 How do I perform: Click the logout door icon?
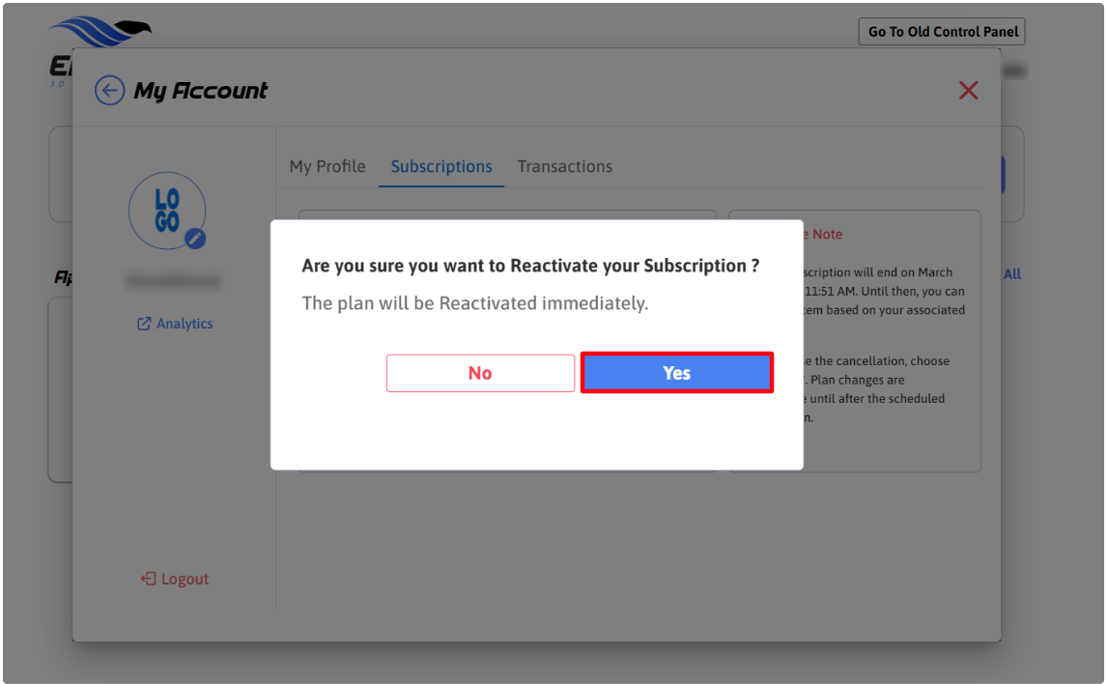click(148, 579)
